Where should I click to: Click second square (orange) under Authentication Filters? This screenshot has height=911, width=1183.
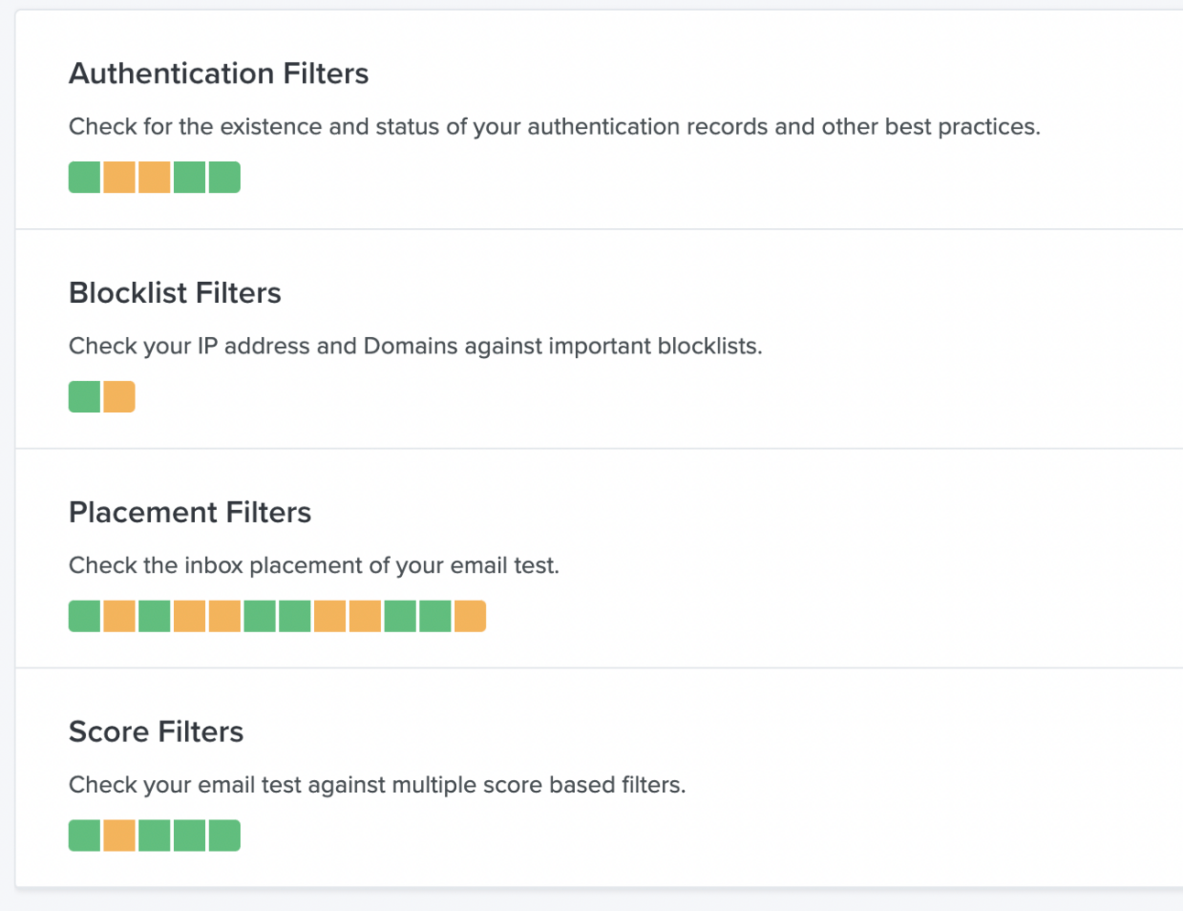[x=119, y=178]
